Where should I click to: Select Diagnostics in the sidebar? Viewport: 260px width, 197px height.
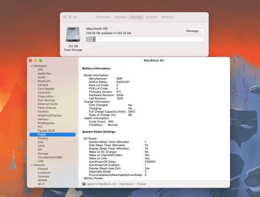pos(45,96)
